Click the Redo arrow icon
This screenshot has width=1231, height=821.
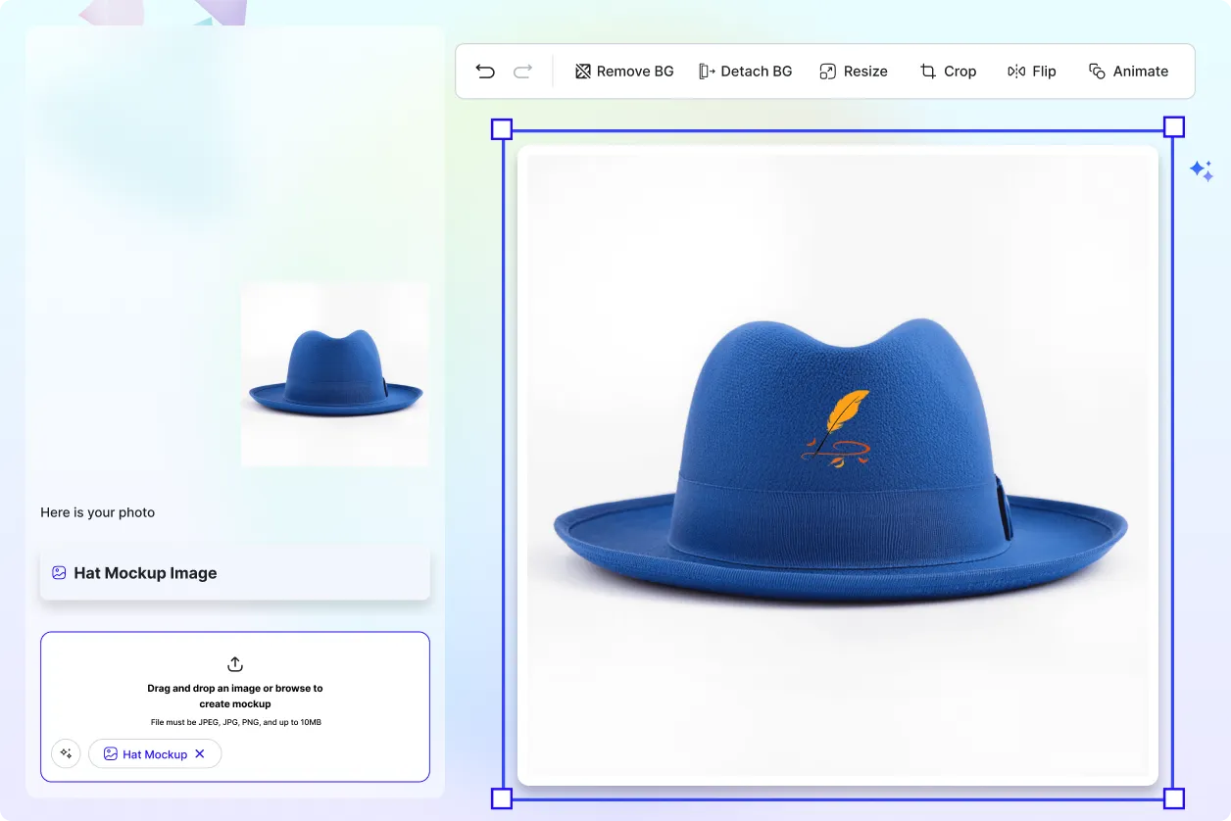pyautogui.click(x=522, y=71)
